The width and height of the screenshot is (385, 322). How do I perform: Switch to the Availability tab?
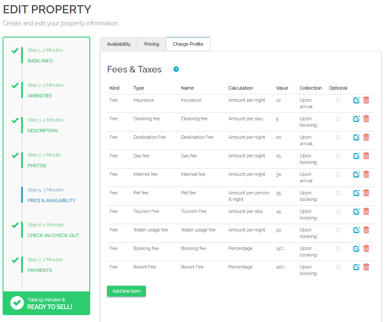click(x=119, y=44)
